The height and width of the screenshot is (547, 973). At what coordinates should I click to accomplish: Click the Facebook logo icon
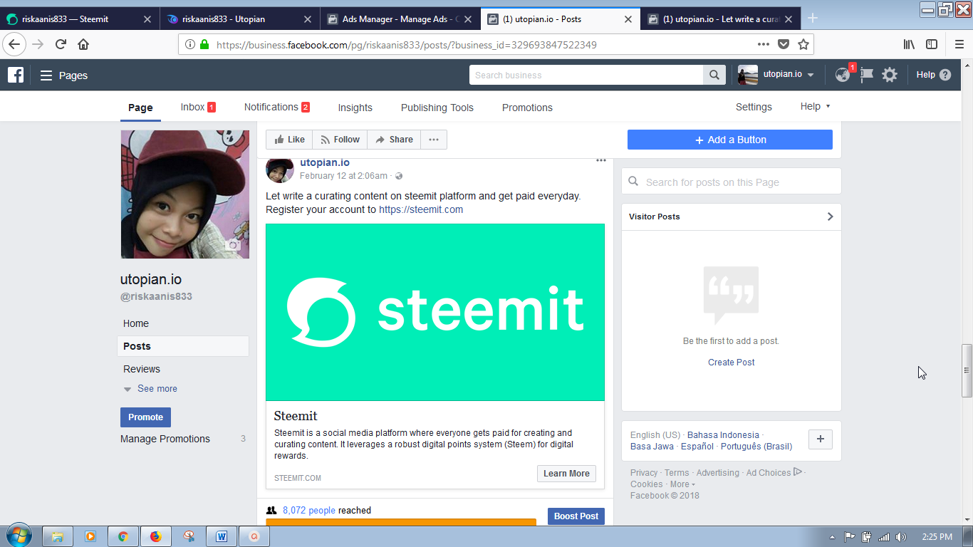(16, 75)
